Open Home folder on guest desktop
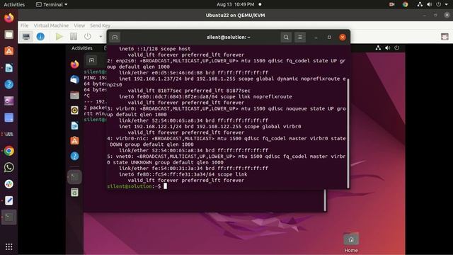This screenshot has width=453, height=255. click(x=351, y=242)
